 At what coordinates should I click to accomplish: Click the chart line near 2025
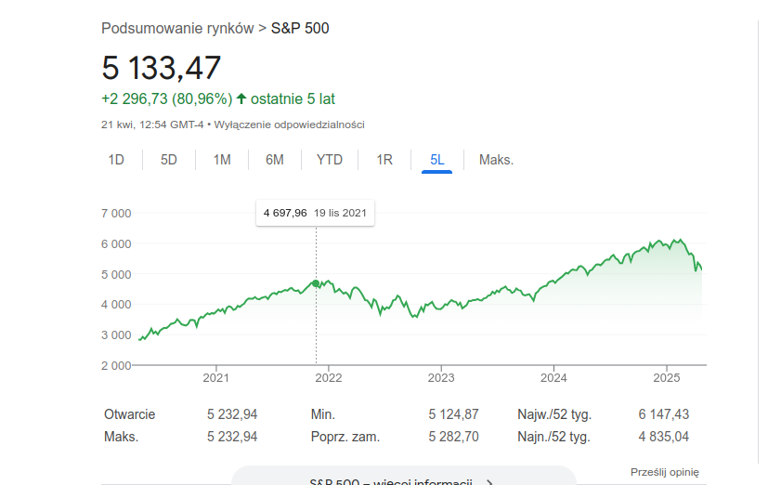[x=668, y=245]
